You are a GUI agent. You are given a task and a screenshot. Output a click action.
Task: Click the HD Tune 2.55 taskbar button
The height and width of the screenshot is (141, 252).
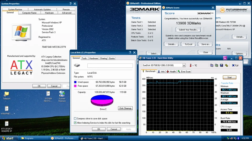tap(93, 138)
